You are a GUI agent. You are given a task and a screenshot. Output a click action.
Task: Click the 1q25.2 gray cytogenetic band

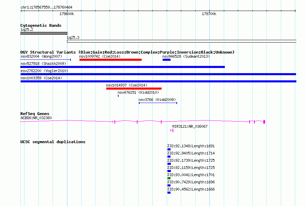(x=44, y=33)
